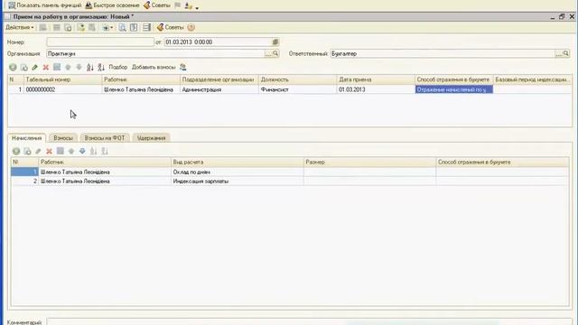Image resolution: width=578 pixels, height=325 pixels.
Task: Click the find/magnifier icon in document toolbar
Action: 123,28
